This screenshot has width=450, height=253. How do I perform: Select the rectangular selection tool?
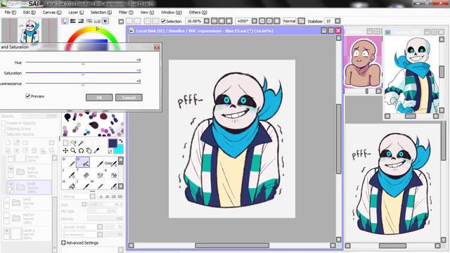65,143
